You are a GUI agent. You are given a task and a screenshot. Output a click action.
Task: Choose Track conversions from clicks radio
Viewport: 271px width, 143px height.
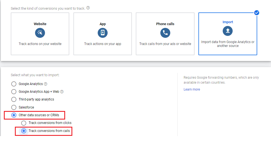[24, 123]
